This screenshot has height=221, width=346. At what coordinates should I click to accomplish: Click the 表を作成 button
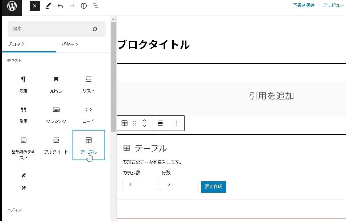pyautogui.click(x=213, y=187)
